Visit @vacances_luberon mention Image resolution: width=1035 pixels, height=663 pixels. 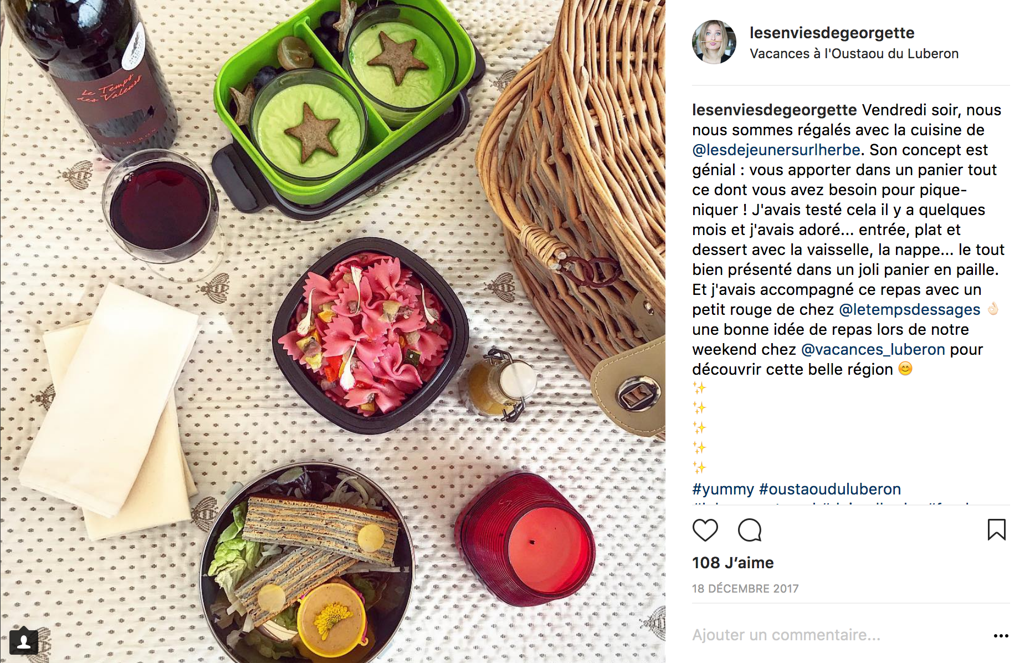click(873, 349)
